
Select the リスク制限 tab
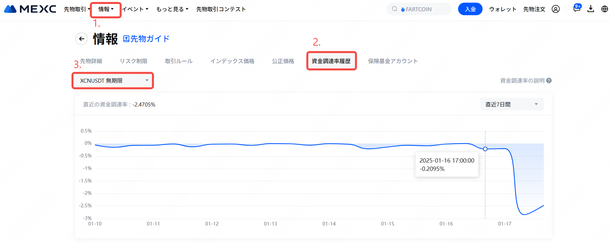pos(133,61)
